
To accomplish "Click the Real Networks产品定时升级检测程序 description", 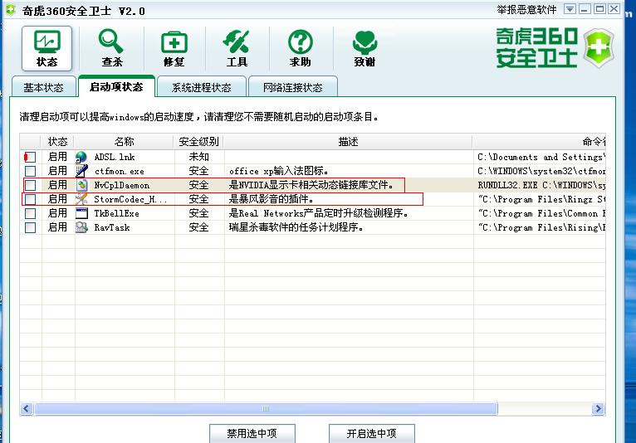I will 318,213.
